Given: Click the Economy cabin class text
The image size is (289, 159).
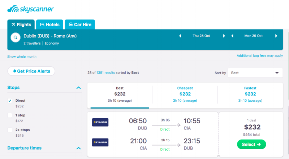Looking at the screenshot, I should pos(52,43).
